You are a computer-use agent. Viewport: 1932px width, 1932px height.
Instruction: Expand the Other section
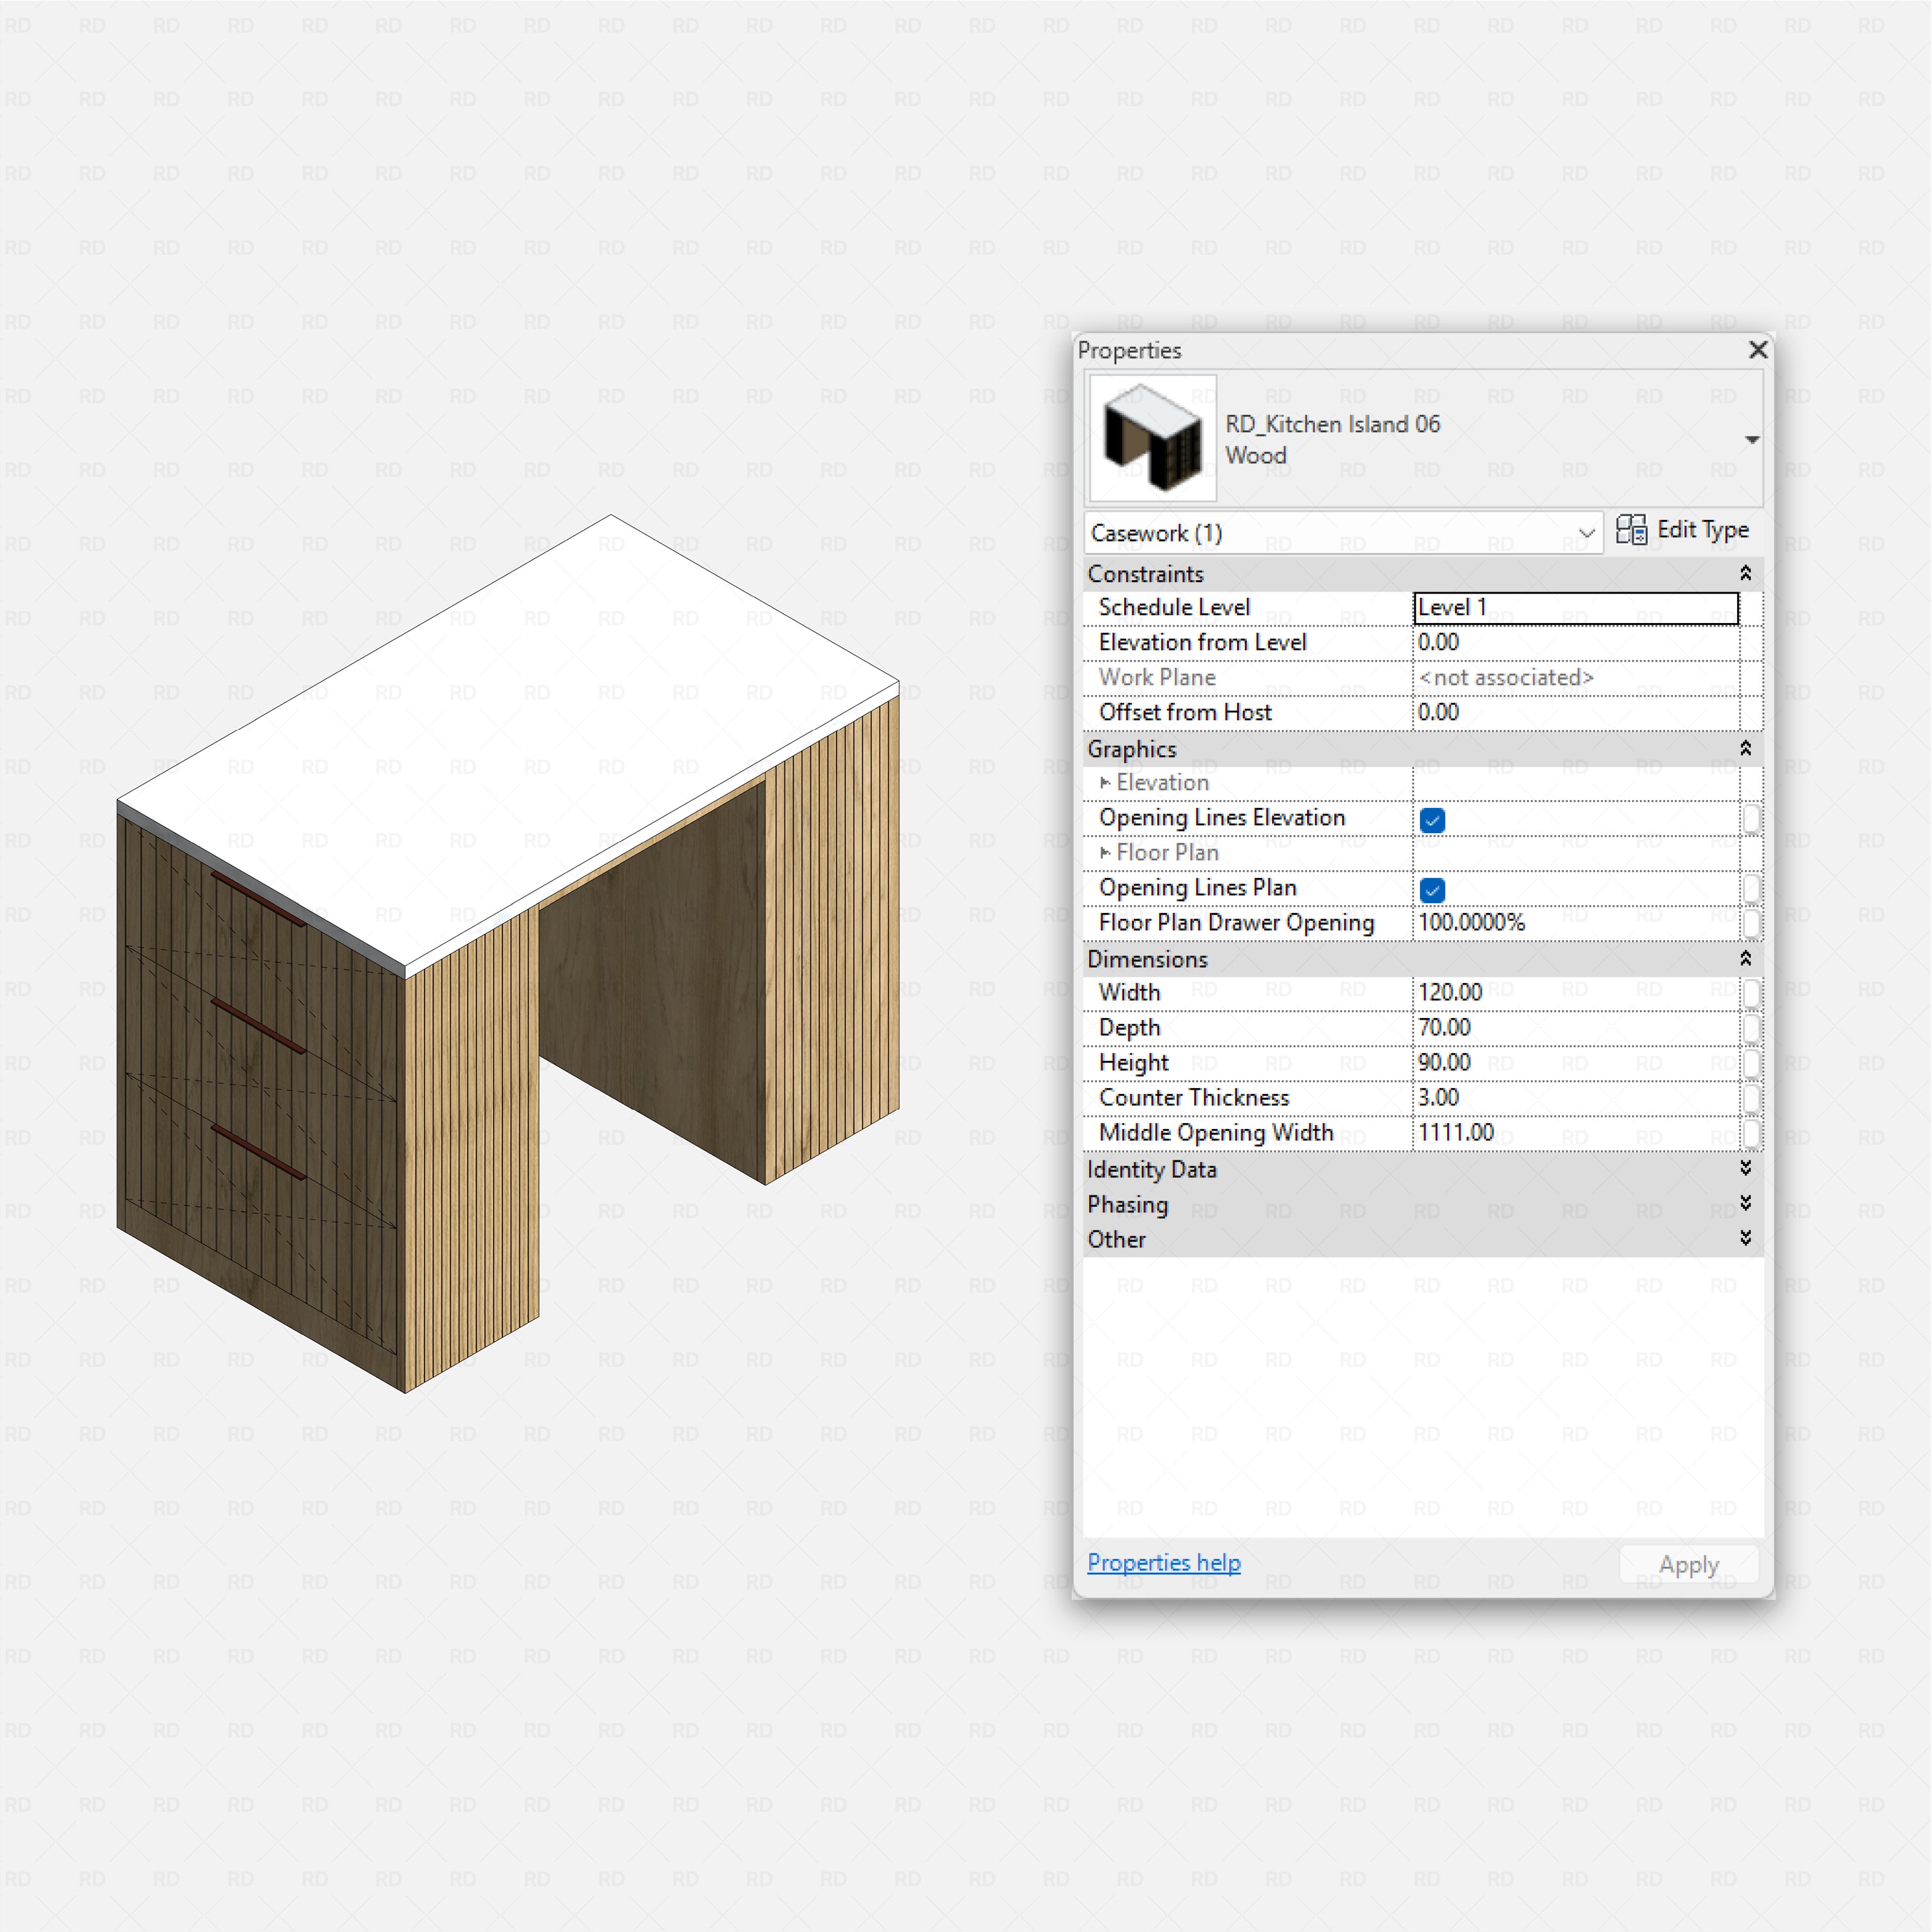point(1746,1238)
